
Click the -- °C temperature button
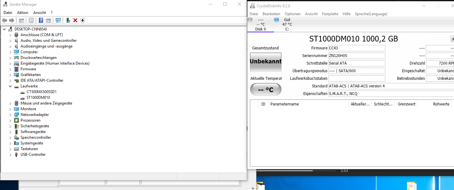[265, 90]
